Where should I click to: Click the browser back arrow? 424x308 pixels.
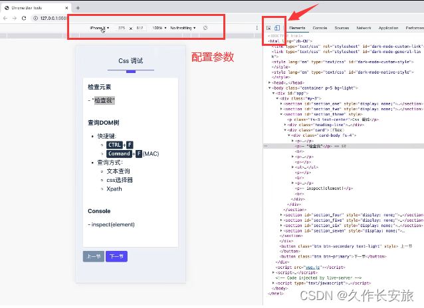tap(5, 18)
